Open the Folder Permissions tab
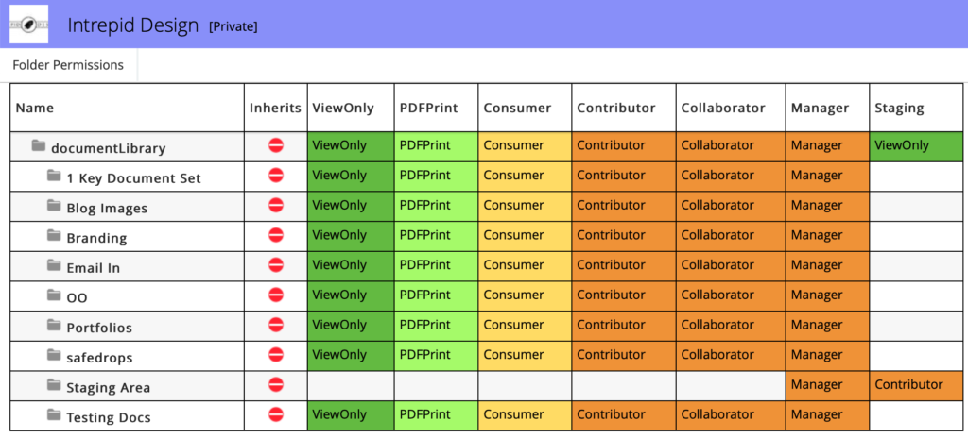Image resolution: width=968 pixels, height=438 pixels. [68, 65]
